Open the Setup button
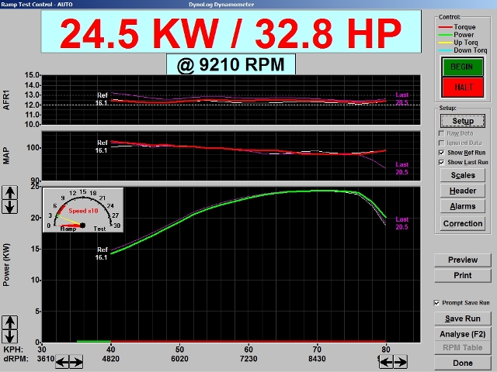Screen dimensions: 497x372 click(x=463, y=121)
